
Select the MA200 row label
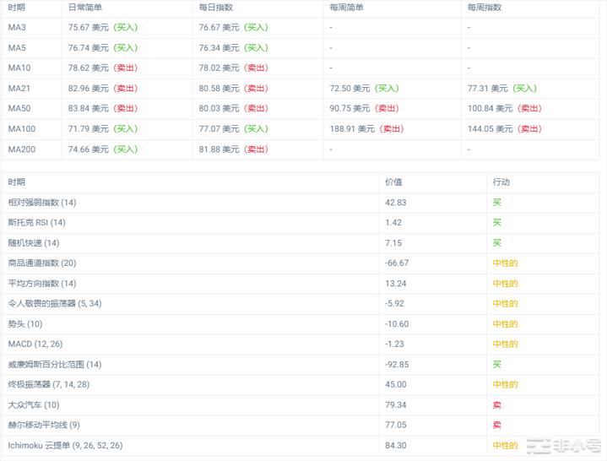(x=22, y=149)
